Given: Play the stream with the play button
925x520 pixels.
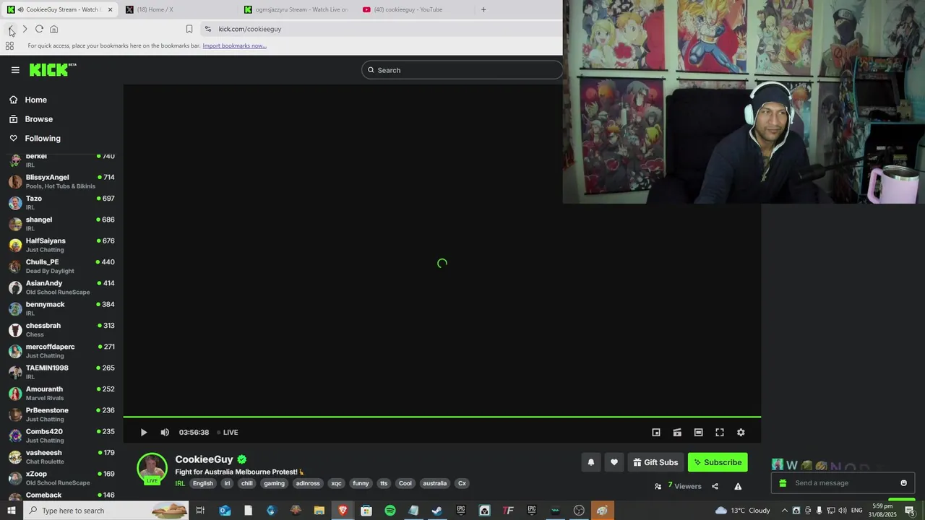Looking at the screenshot, I should coord(144,433).
